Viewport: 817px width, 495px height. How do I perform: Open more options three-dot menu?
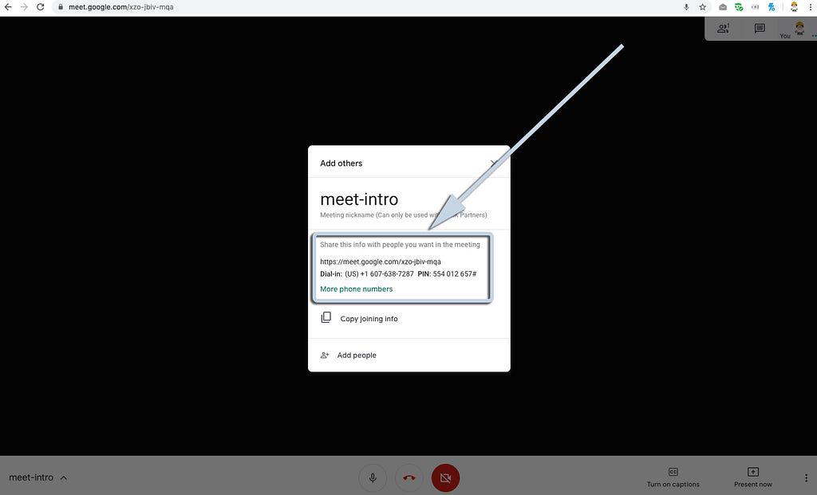(x=806, y=477)
